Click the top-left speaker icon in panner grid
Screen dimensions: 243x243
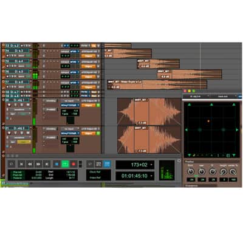pos(189,104)
